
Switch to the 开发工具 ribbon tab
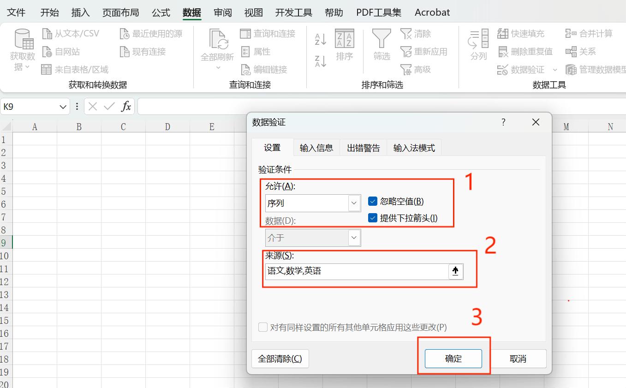[x=294, y=12]
